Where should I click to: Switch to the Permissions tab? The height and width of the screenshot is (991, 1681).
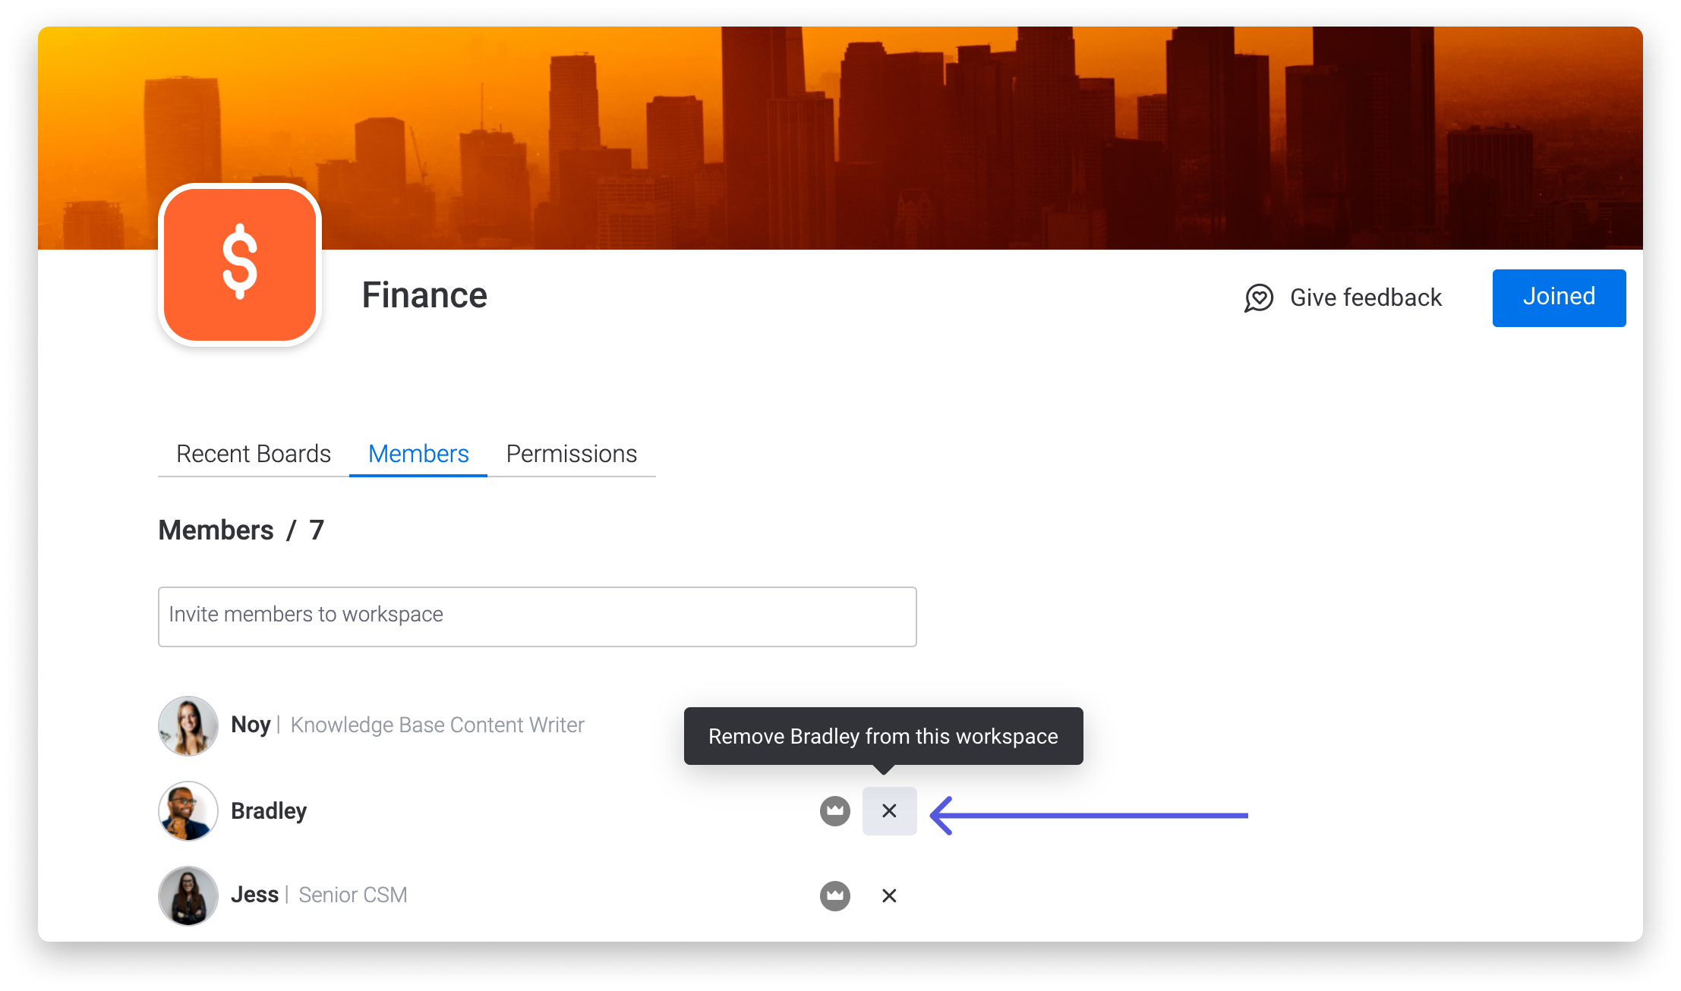[570, 453]
